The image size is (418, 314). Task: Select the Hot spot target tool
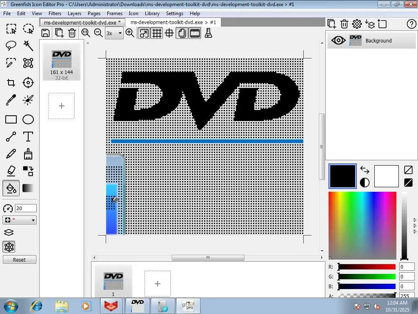(28, 83)
